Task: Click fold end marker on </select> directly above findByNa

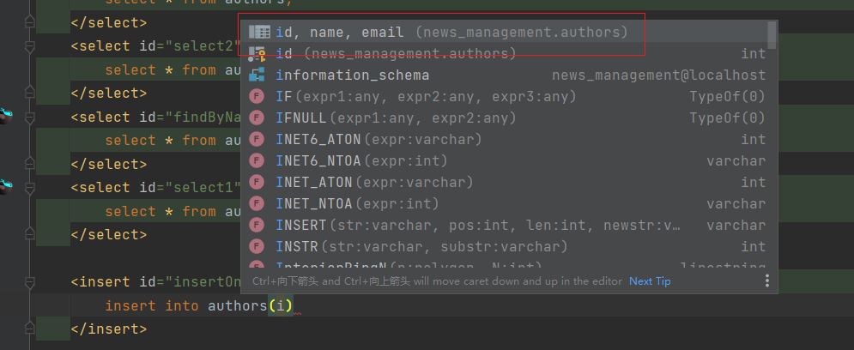Action: (x=30, y=94)
